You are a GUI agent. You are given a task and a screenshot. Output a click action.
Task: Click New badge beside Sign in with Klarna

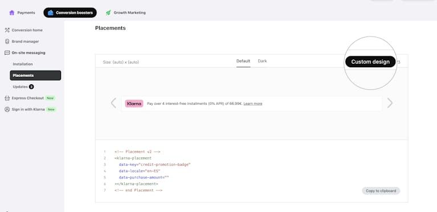tap(51, 109)
